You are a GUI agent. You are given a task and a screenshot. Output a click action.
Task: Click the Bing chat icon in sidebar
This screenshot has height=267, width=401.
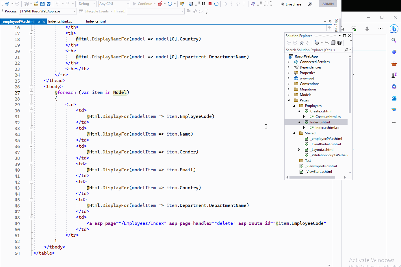[394, 29]
